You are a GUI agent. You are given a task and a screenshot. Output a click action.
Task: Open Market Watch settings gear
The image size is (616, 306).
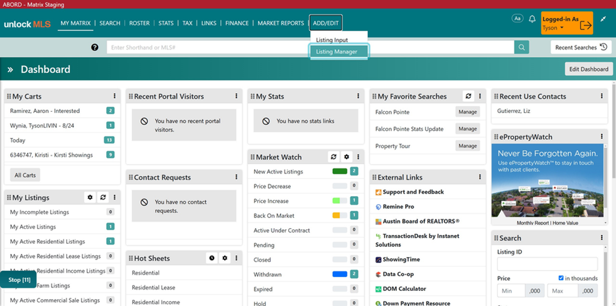(x=347, y=156)
